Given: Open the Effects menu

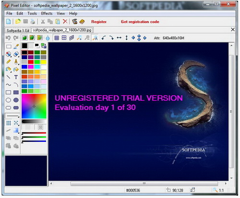Looking at the screenshot, I should click(47, 13).
